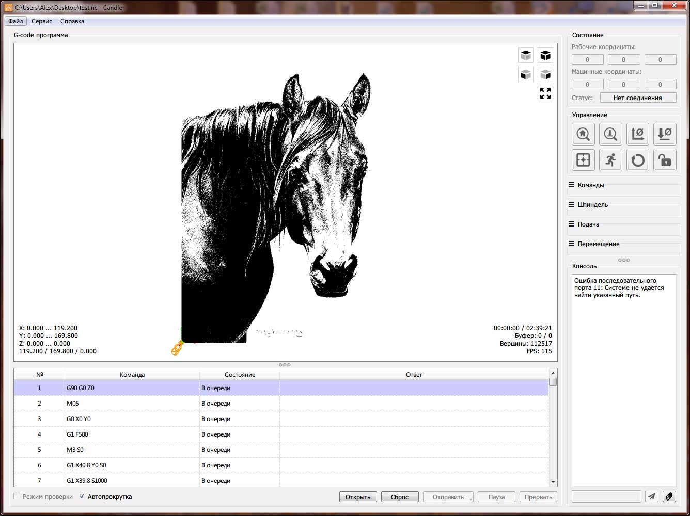Screen dimensions: 690x516
Task: Click the Ответ column header
Action: click(414, 375)
